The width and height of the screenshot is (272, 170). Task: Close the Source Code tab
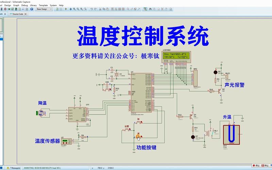(26, 14)
